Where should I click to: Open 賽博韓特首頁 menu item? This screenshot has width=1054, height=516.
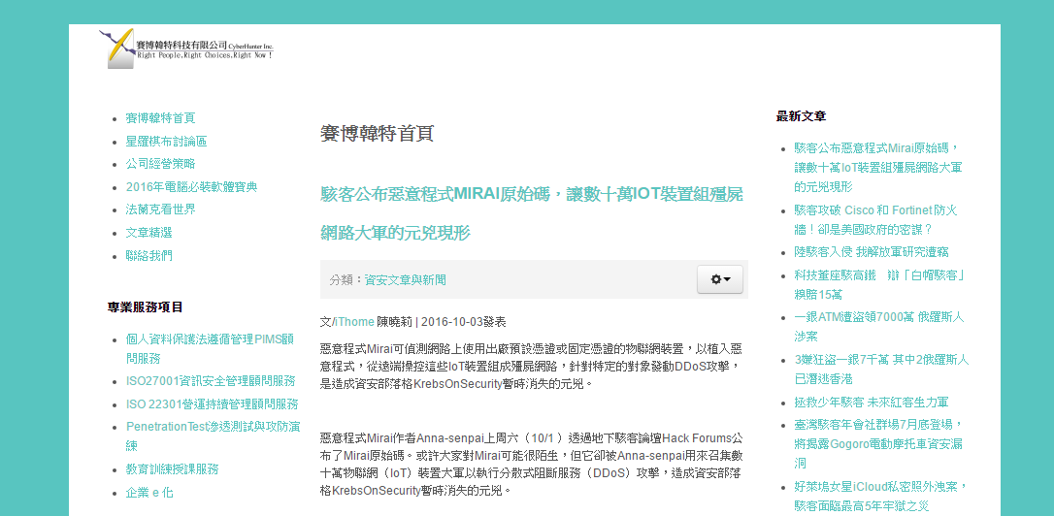click(x=161, y=118)
